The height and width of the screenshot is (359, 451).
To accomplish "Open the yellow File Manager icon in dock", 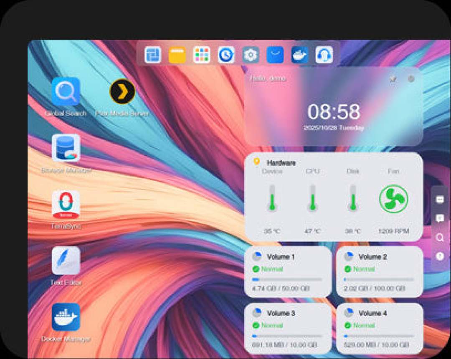I will point(177,55).
